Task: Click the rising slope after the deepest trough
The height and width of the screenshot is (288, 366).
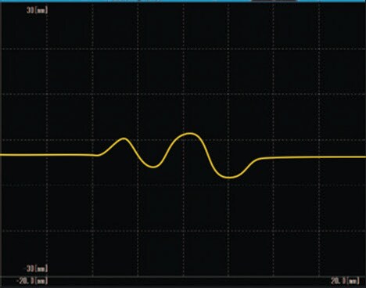Action: (248, 168)
